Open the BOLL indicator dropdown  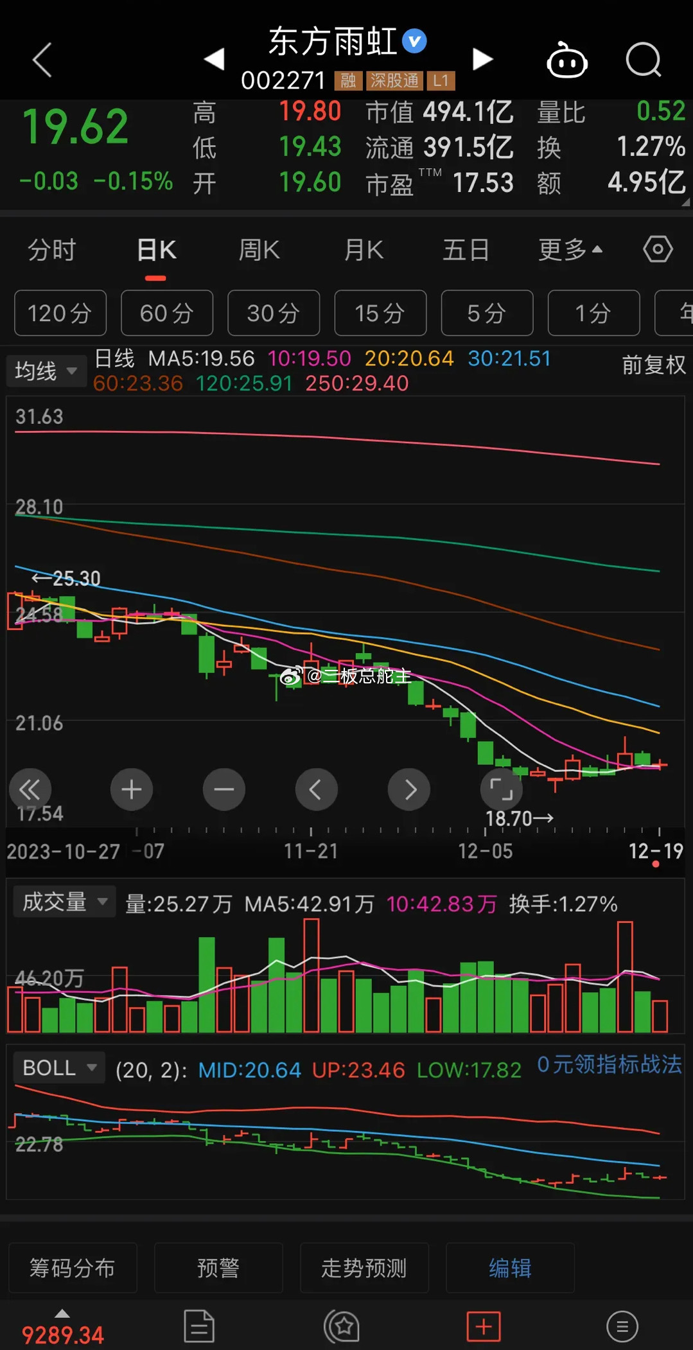tap(59, 1067)
